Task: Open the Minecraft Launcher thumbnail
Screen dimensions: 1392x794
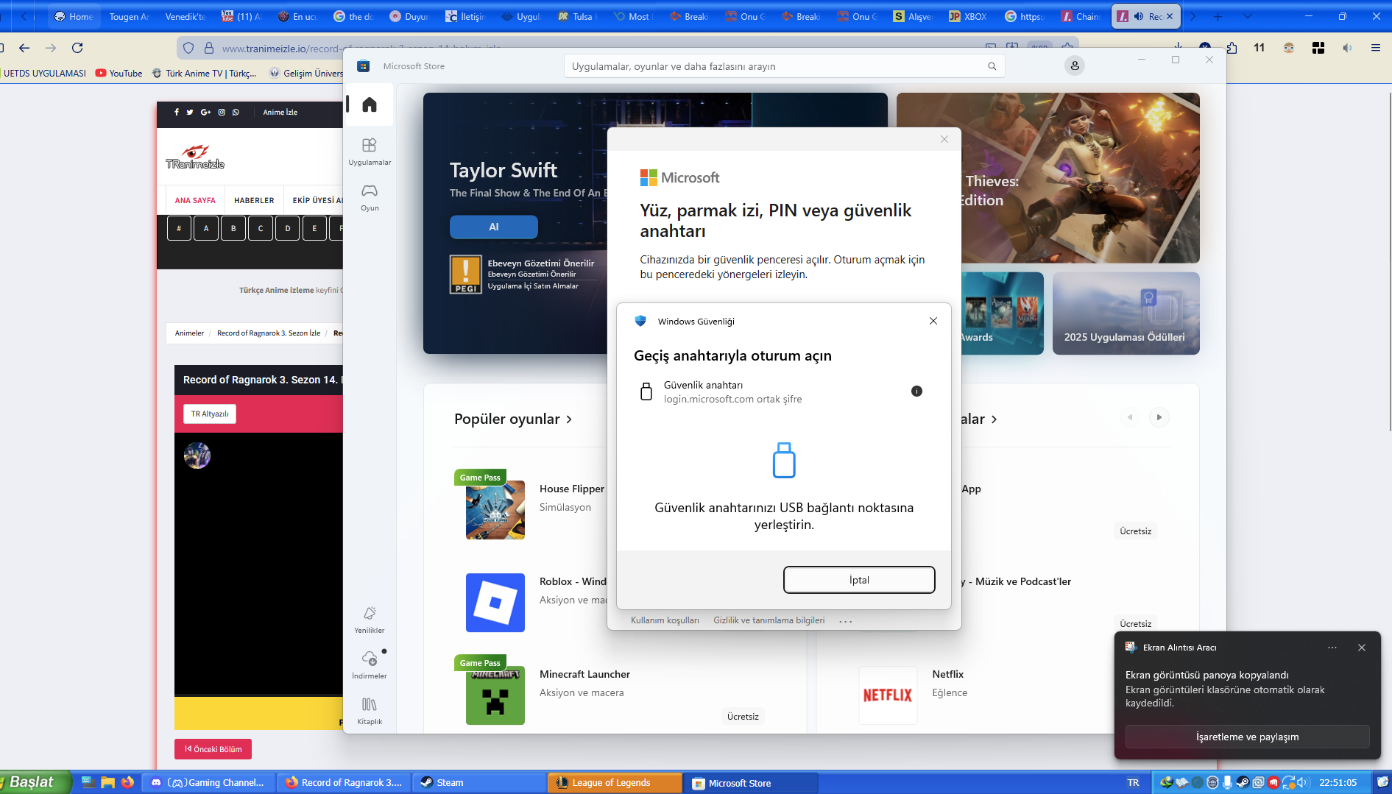Action: click(x=495, y=695)
